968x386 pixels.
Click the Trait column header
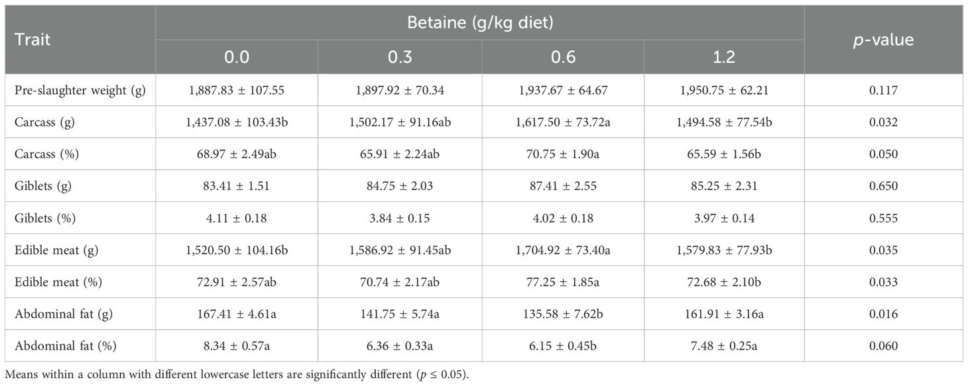[x=33, y=40]
